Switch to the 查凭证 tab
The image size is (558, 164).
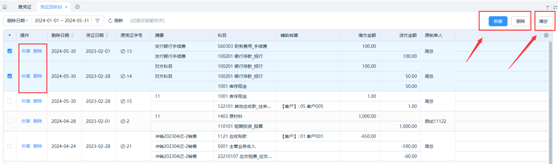point(25,7)
